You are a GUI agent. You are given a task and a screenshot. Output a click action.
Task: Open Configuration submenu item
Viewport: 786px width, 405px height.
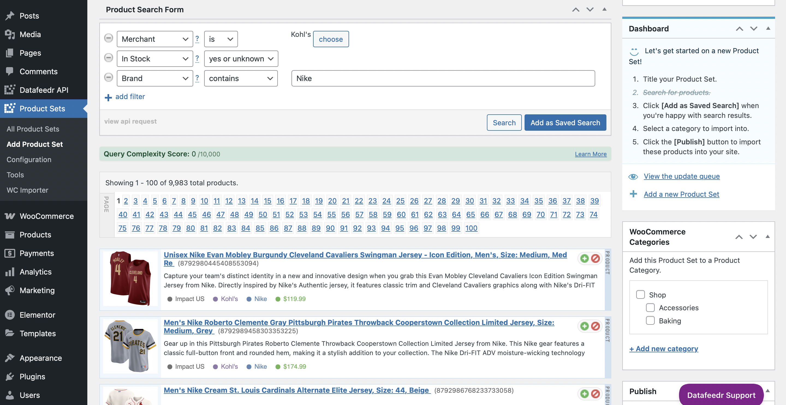pyautogui.click(x=29, y=159)
